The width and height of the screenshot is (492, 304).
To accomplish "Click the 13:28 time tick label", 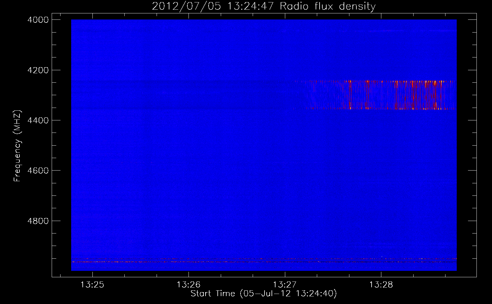I will 381,285.
